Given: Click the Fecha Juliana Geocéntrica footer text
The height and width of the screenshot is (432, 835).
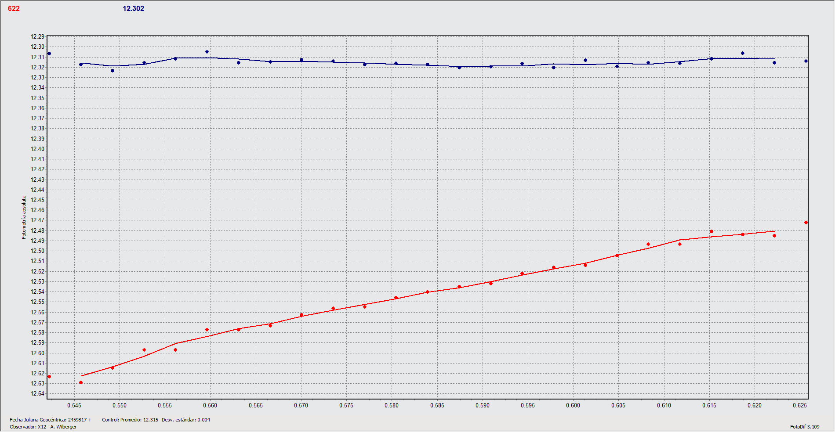Looking at the screenshot, I should tap(51, 420).
